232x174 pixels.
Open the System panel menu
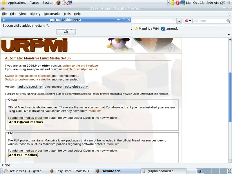[x=48, y=3]
